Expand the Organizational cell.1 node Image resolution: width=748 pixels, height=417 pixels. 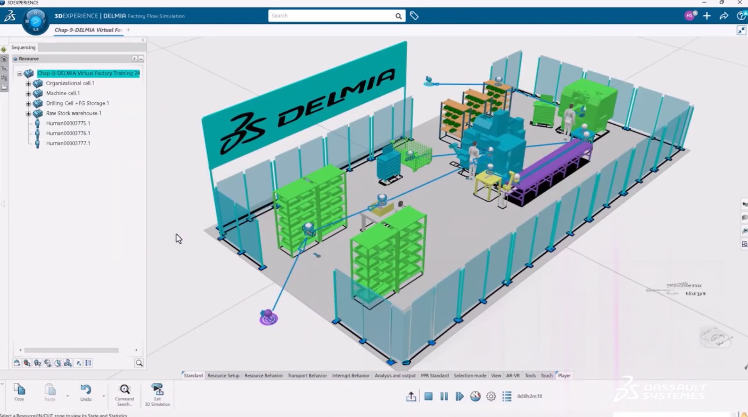point(28,83)
